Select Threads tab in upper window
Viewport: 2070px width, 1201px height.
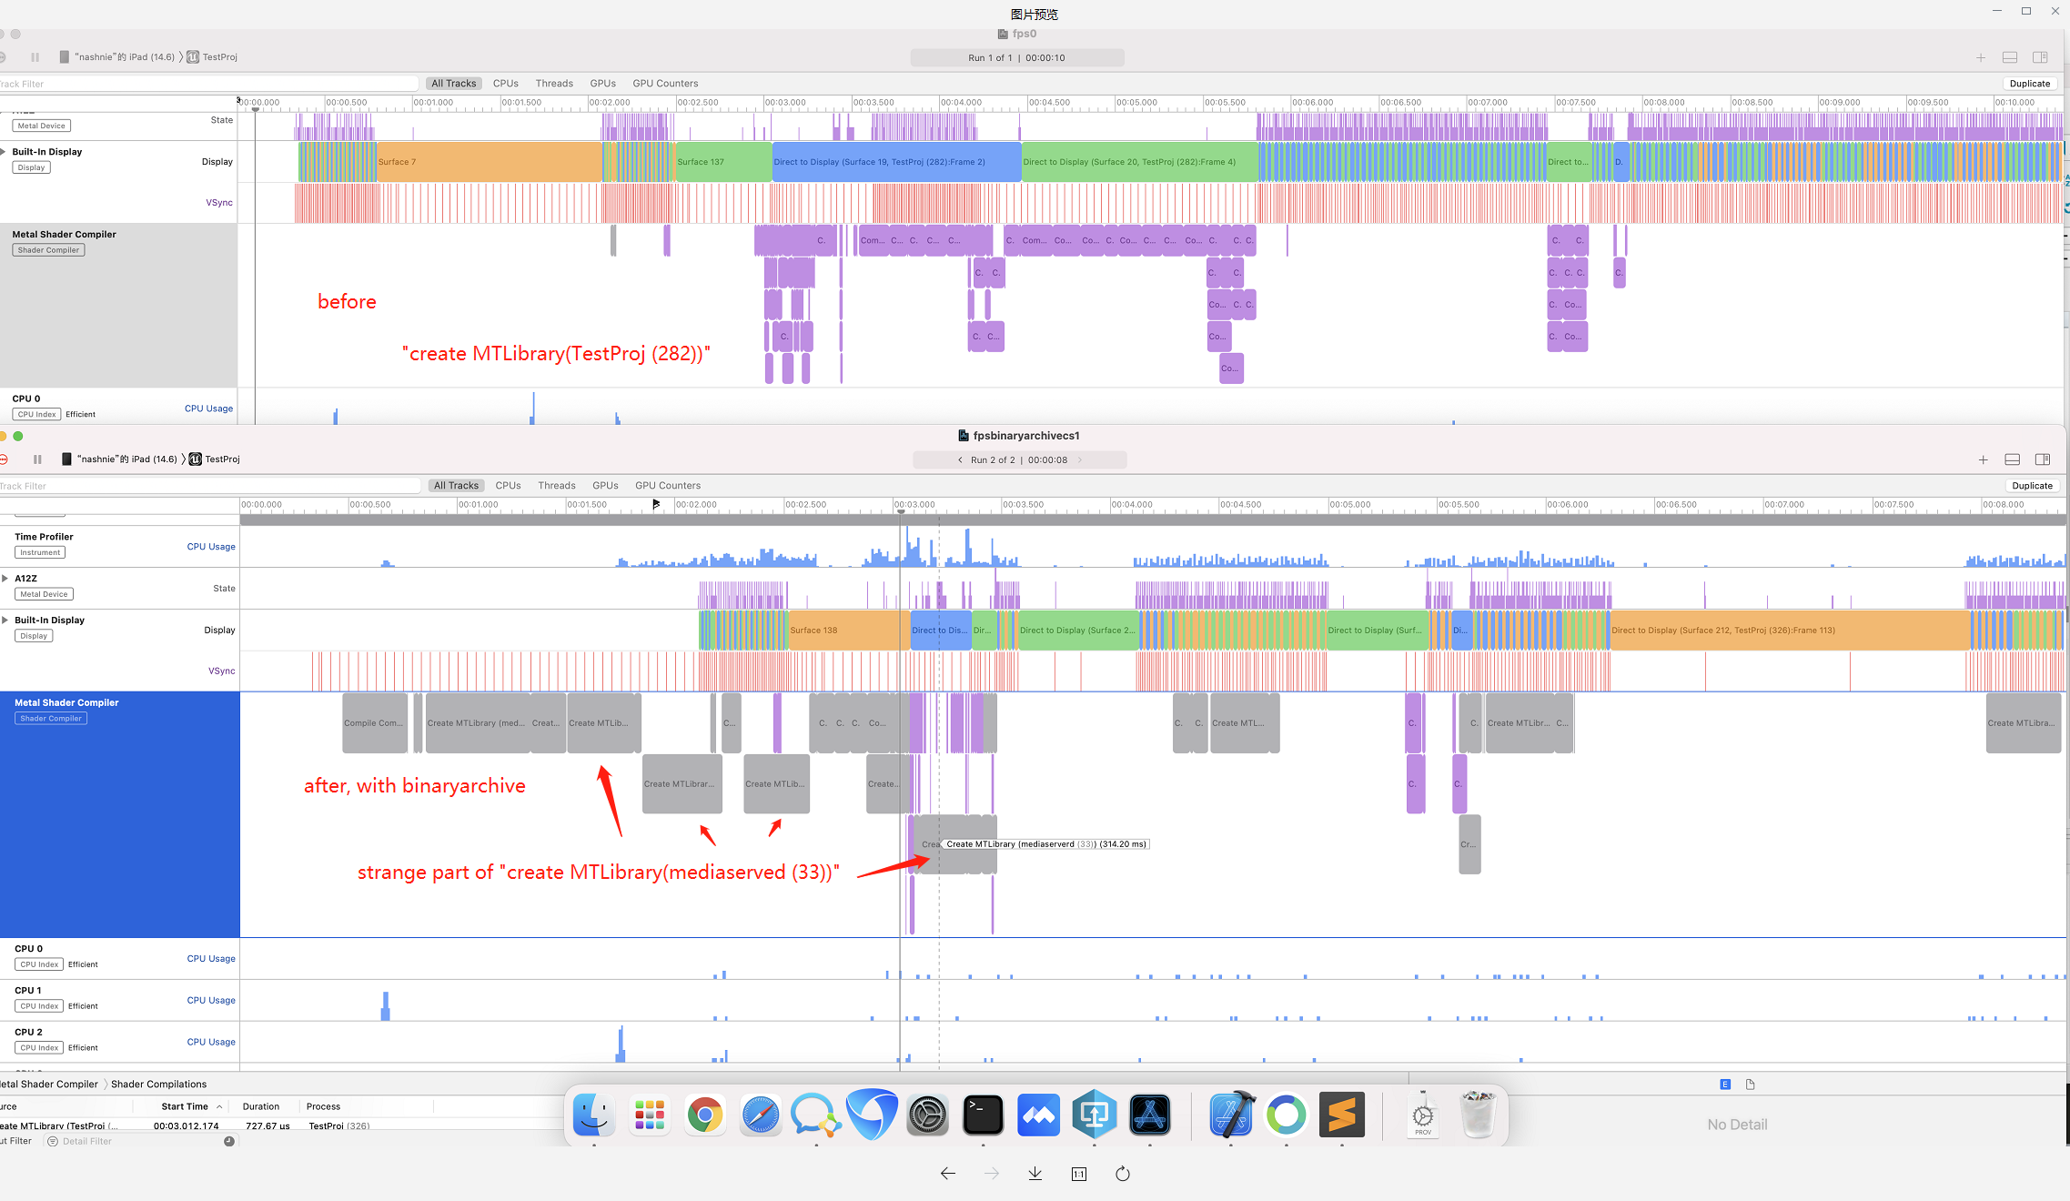point(553,84)
